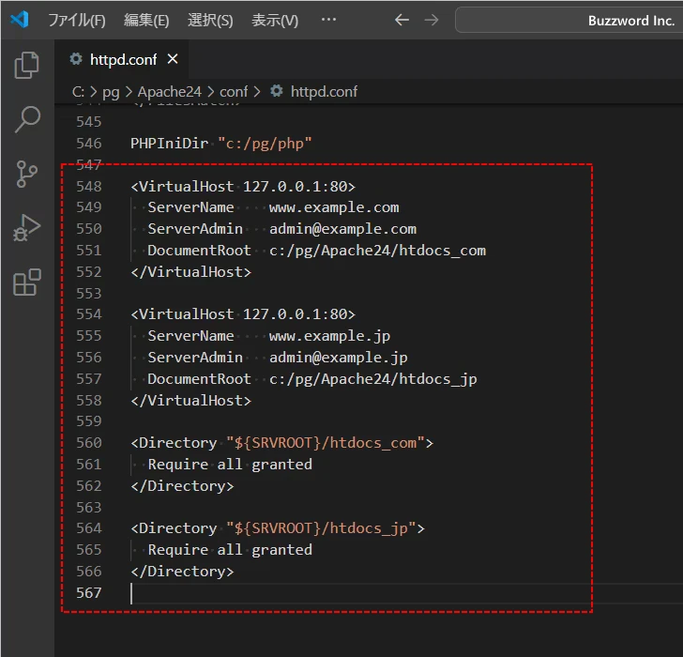This screenshot has height=657, width=683.
Task: Go forward with the right arrow
Action: [431, 20]
